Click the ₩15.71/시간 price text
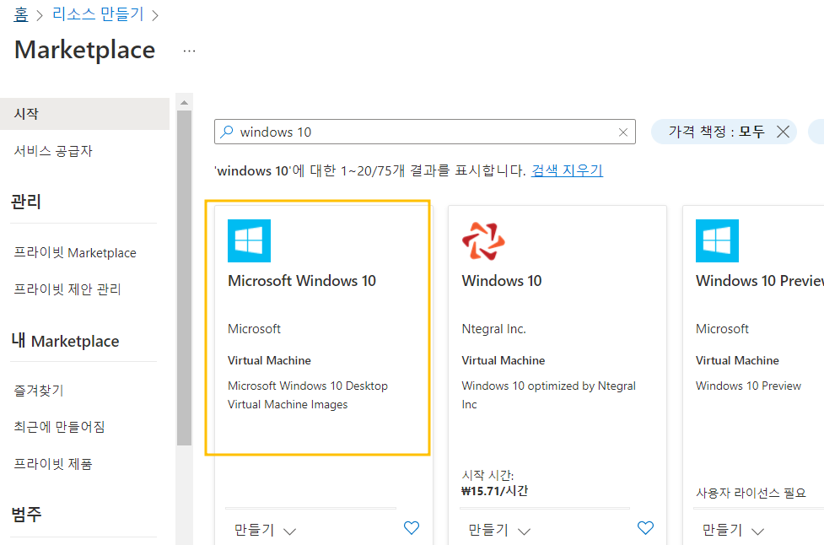The width and height of the screenshot is (824, 545). [494, 491]
